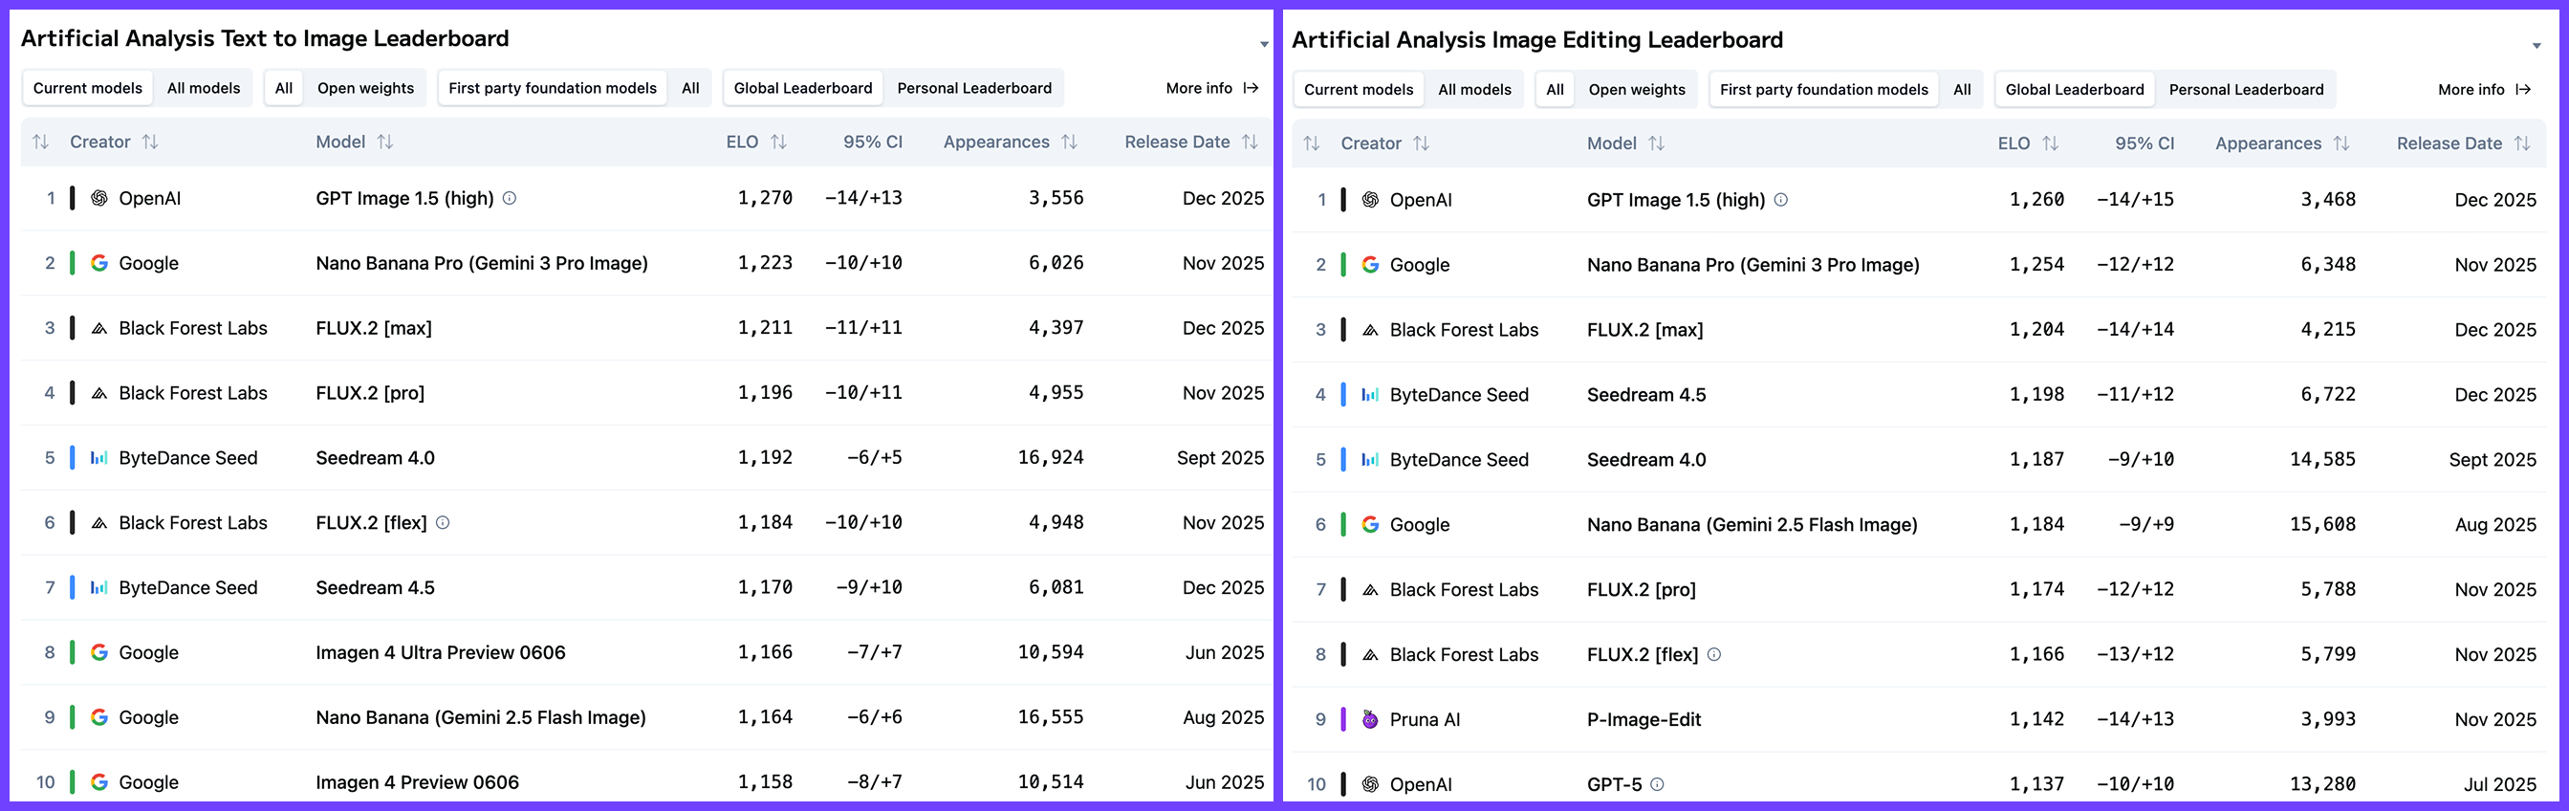Select Seedream 4.5 row in Image Editing

(x=1919, y=395)
